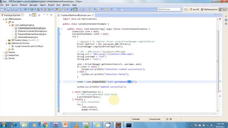
Task: Click the editor vertical scrollbar thumb
Action: 218,61
